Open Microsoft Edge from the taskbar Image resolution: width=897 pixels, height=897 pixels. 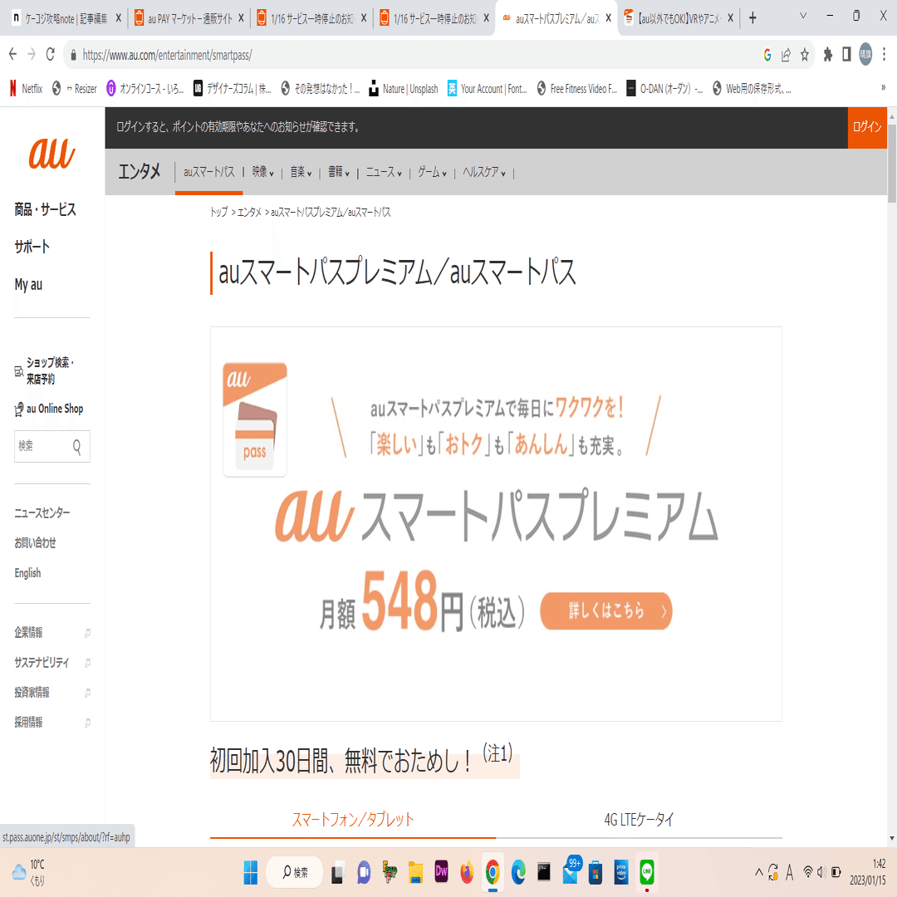518,872
